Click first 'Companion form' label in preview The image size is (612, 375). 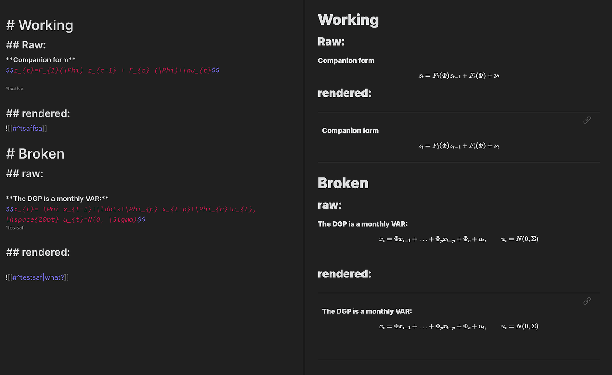(x=346, y=61)
